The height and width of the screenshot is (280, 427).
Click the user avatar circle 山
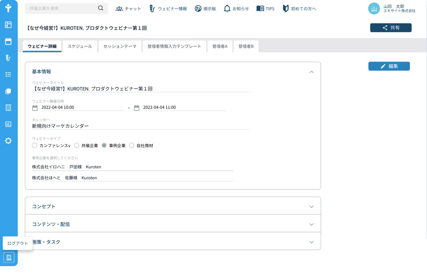[374, 9]
